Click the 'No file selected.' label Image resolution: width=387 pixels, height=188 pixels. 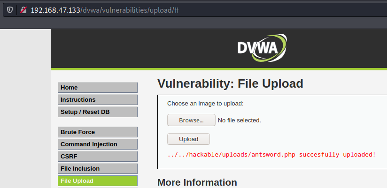tap(239, 120)
